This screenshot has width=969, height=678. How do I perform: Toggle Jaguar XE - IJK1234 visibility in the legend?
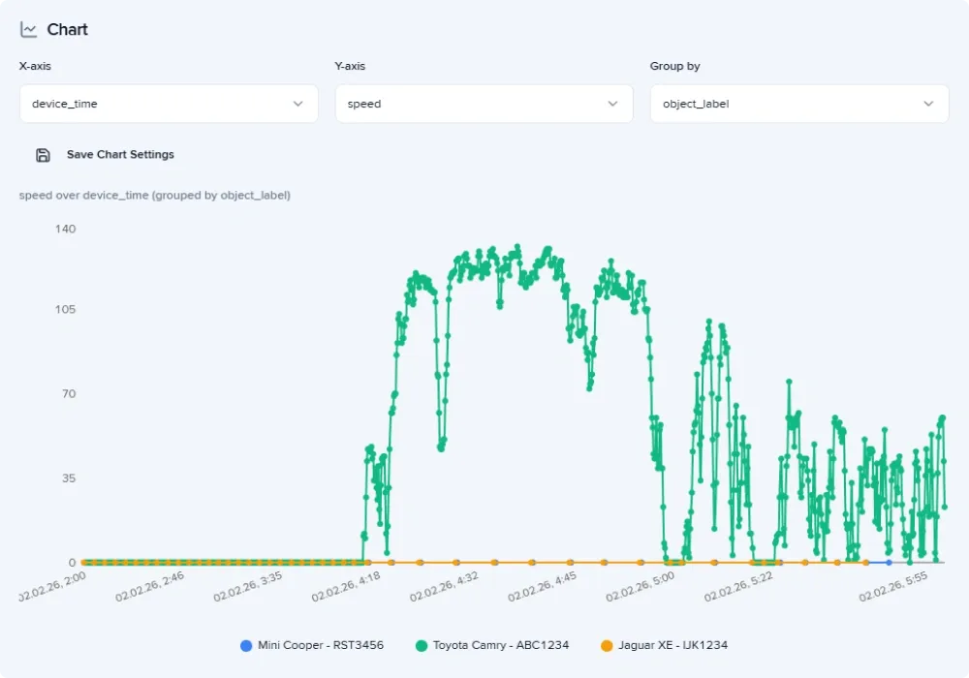click(x=672, y=644)
